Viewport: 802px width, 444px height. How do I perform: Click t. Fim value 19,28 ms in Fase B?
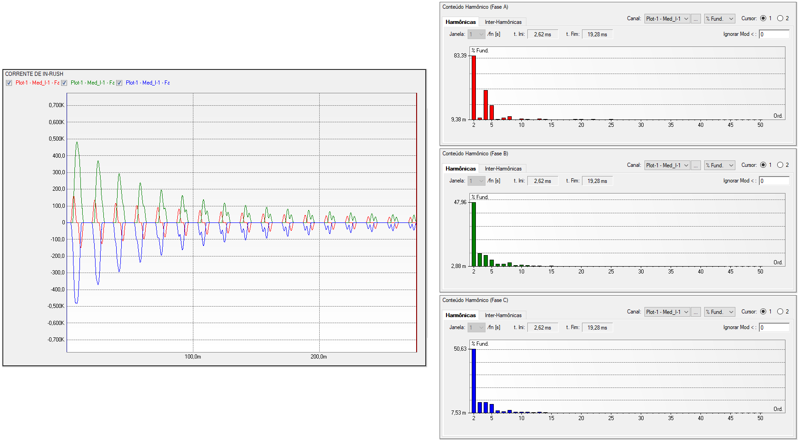coord(597,181)
